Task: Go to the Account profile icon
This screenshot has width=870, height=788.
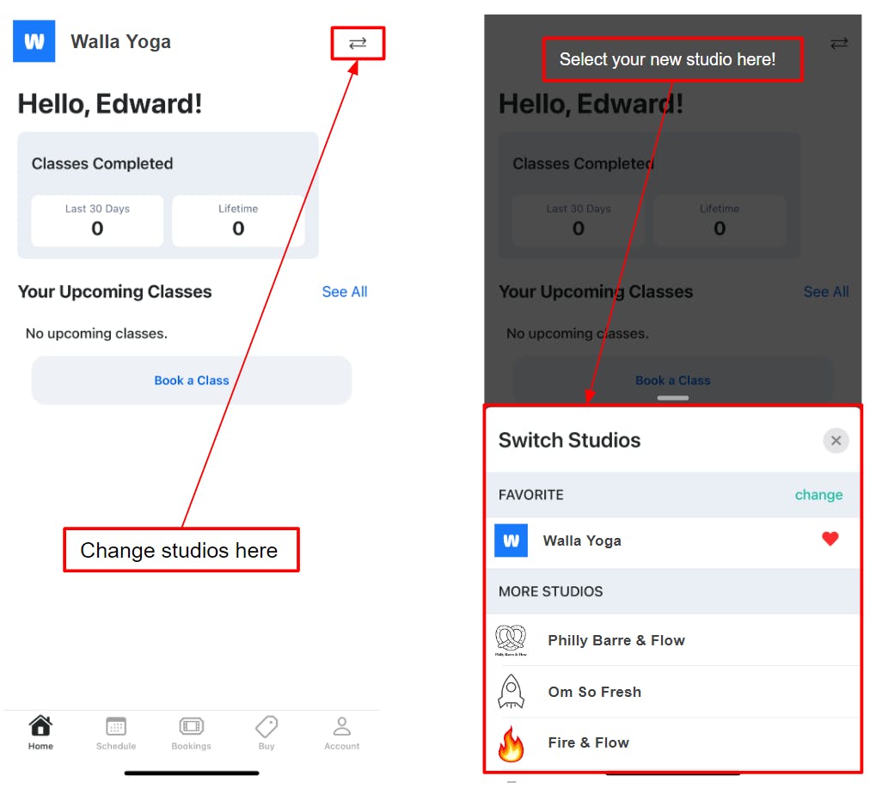Action: (342, 726)
